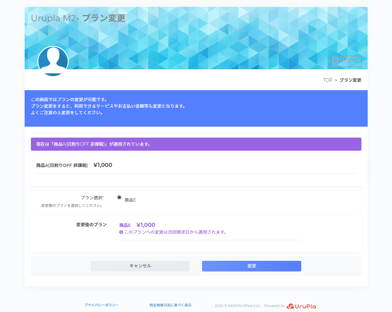Screen dimensions: 392x312
Task: Click the 商品E plan label
Action: tap(130, 200)
